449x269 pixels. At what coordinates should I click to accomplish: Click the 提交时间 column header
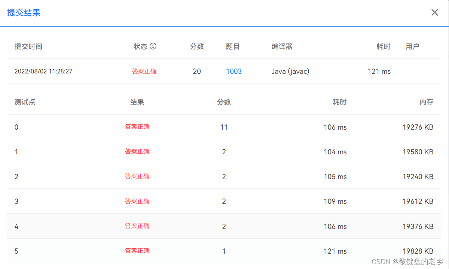click(x=28, y=46)
